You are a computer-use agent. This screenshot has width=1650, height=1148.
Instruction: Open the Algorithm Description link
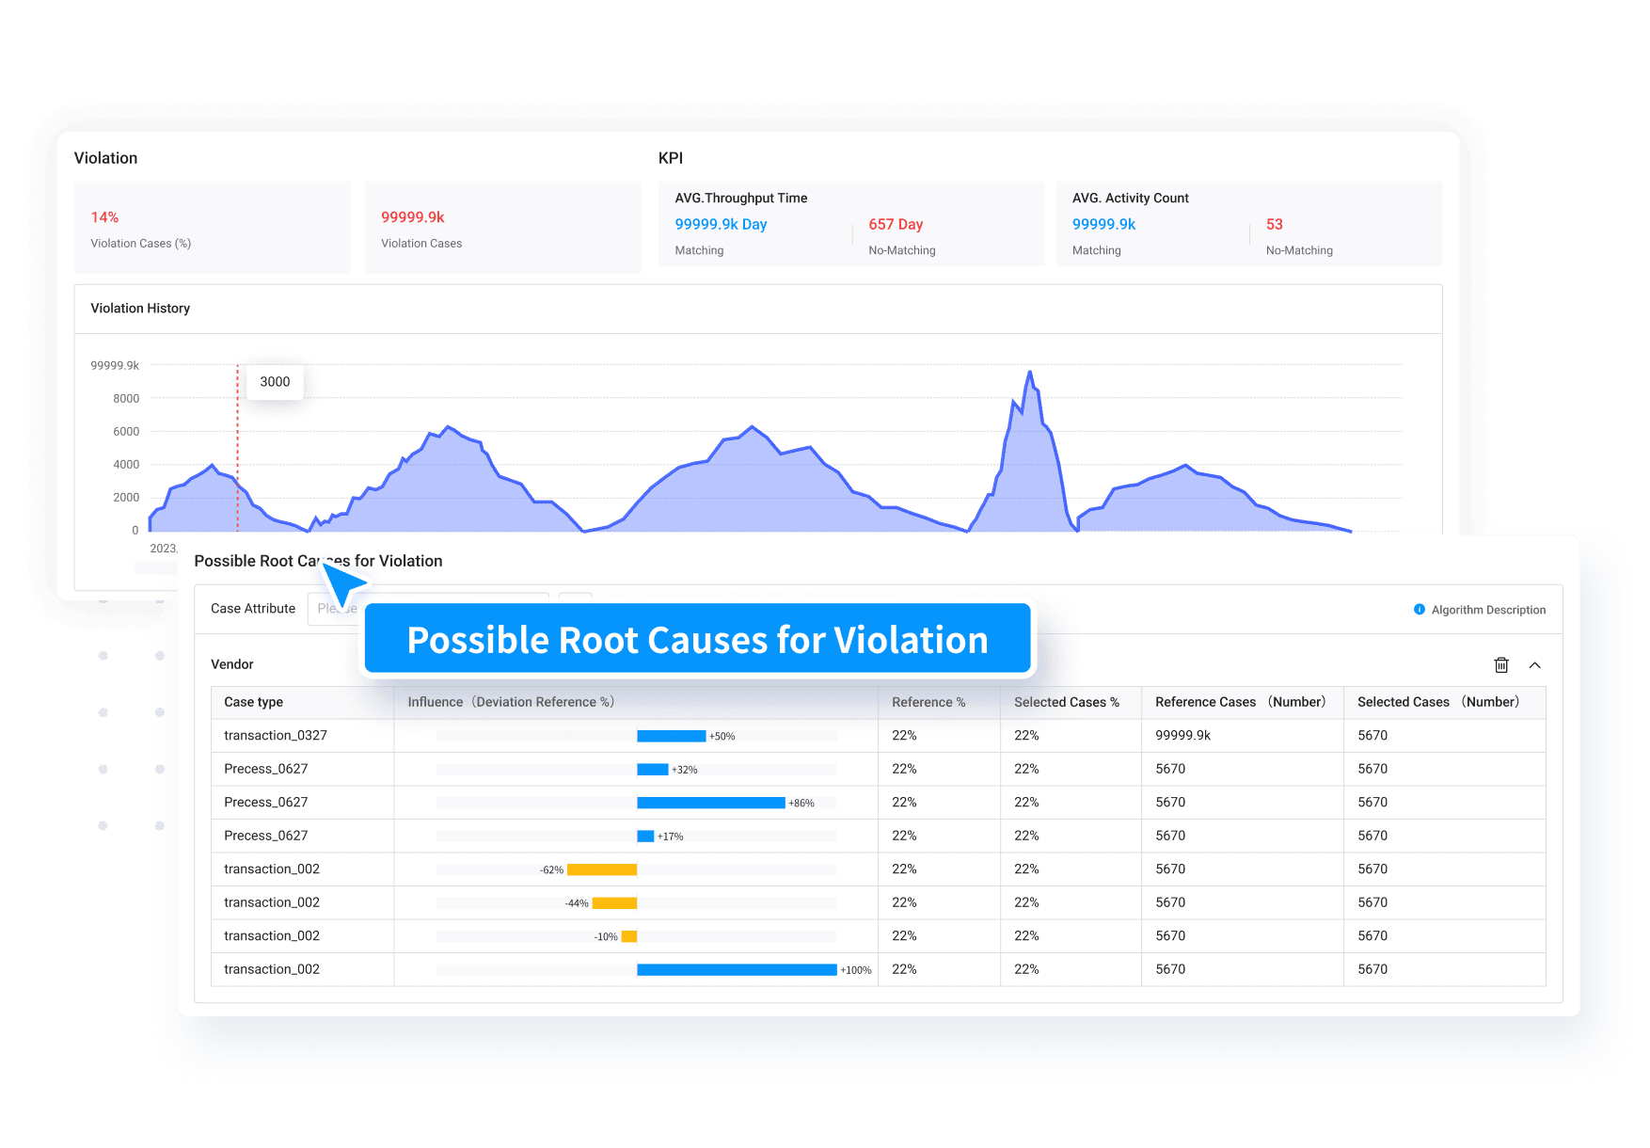click(x=1480, y=610)
